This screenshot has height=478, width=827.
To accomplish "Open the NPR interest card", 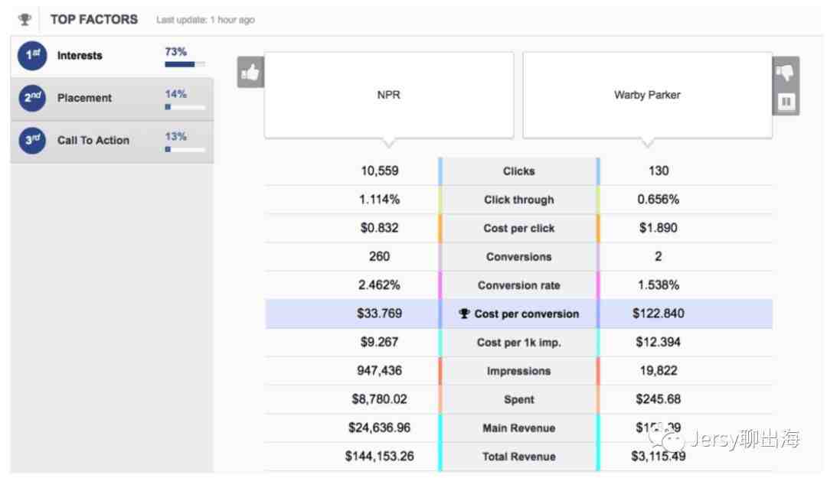I will click(389, 95).
